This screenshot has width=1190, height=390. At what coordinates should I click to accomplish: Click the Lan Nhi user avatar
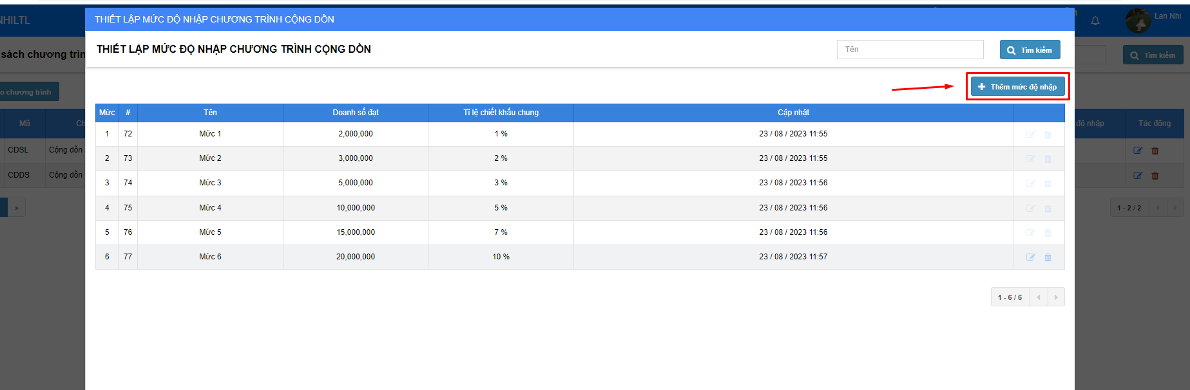[x=1138, y=21]
